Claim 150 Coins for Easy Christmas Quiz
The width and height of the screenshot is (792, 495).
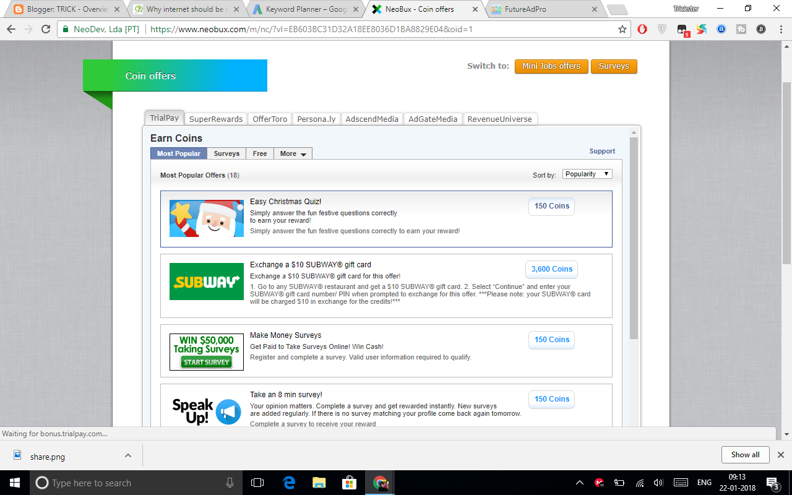point(551,206)
